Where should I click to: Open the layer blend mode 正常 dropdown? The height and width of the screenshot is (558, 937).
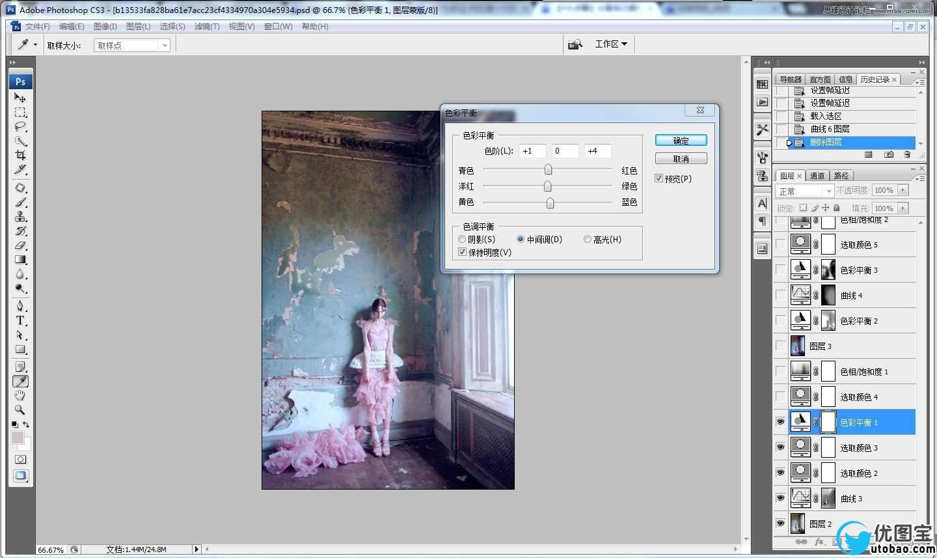point(805,191)
